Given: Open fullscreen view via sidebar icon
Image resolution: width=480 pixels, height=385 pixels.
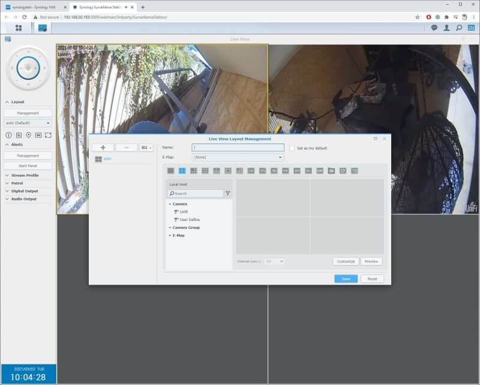Looking at the screenshot, I should [49, 135].
